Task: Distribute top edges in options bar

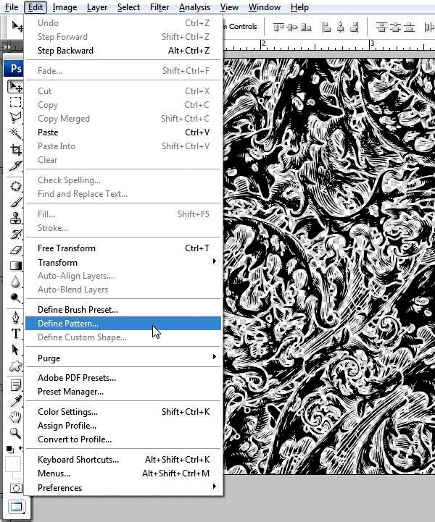Action: click(381, 27)
